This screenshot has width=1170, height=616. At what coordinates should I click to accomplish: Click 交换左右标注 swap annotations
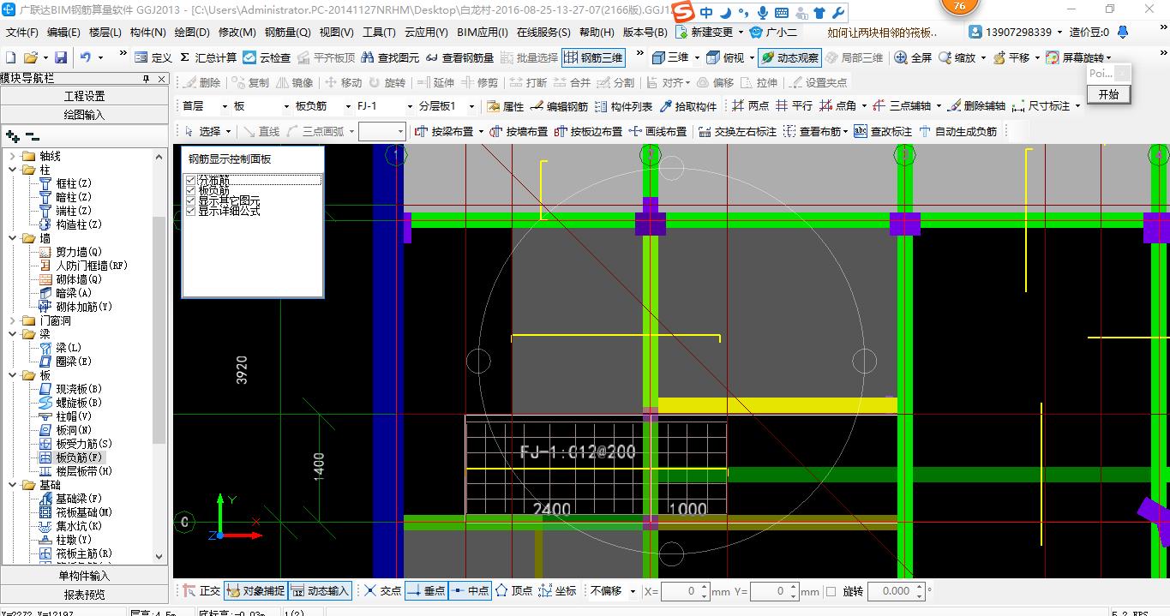tap(737, 131)
